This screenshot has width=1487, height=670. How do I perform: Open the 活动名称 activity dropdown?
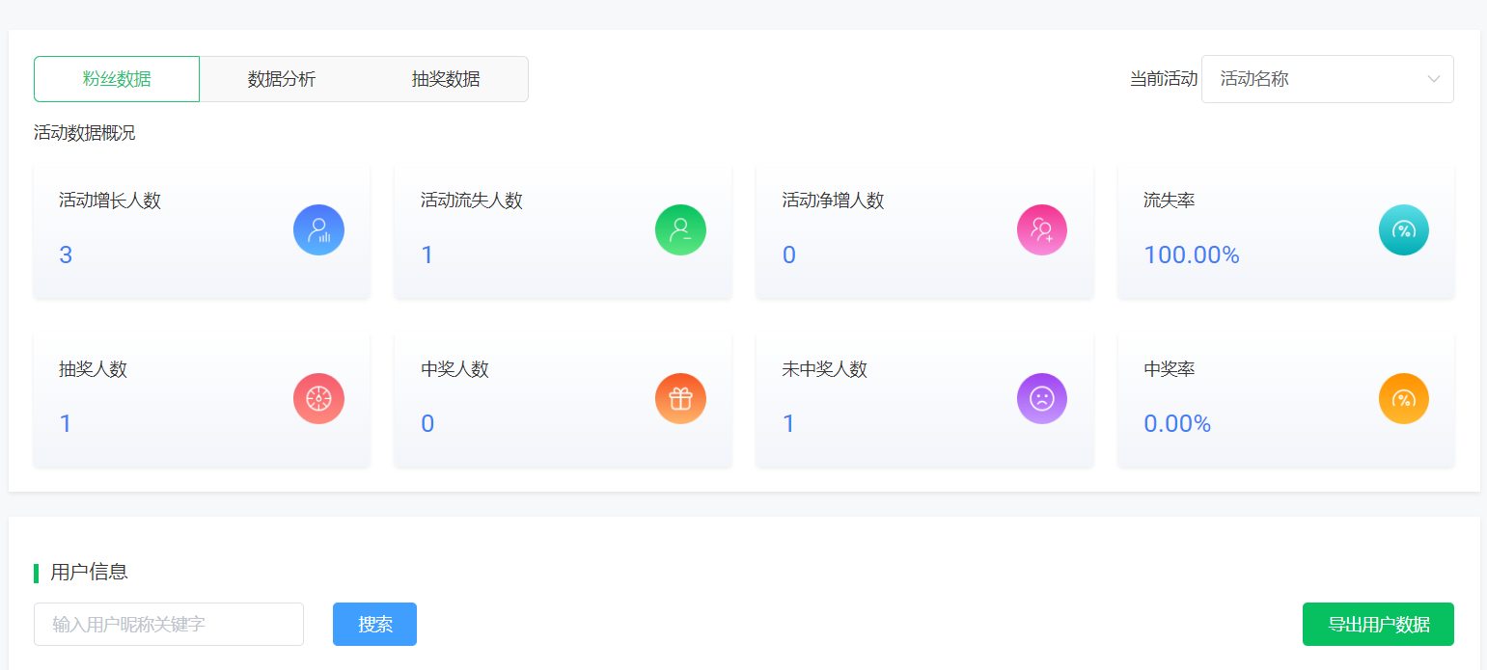pyautogui.click(x=1327, y=78)
